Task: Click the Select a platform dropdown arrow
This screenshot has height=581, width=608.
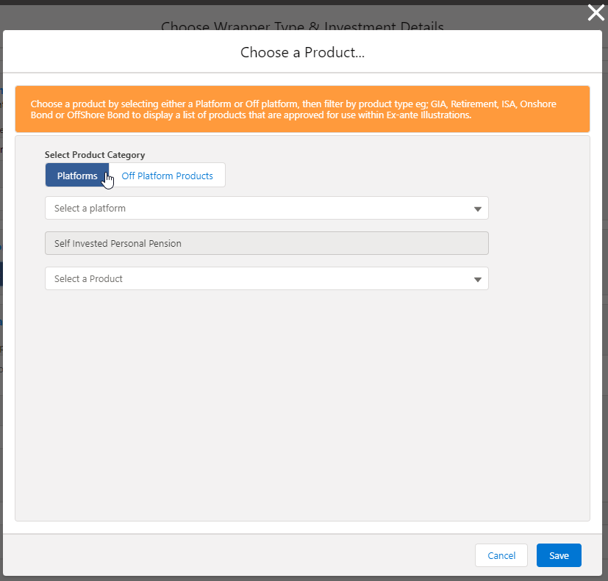Action: (478, 209)
